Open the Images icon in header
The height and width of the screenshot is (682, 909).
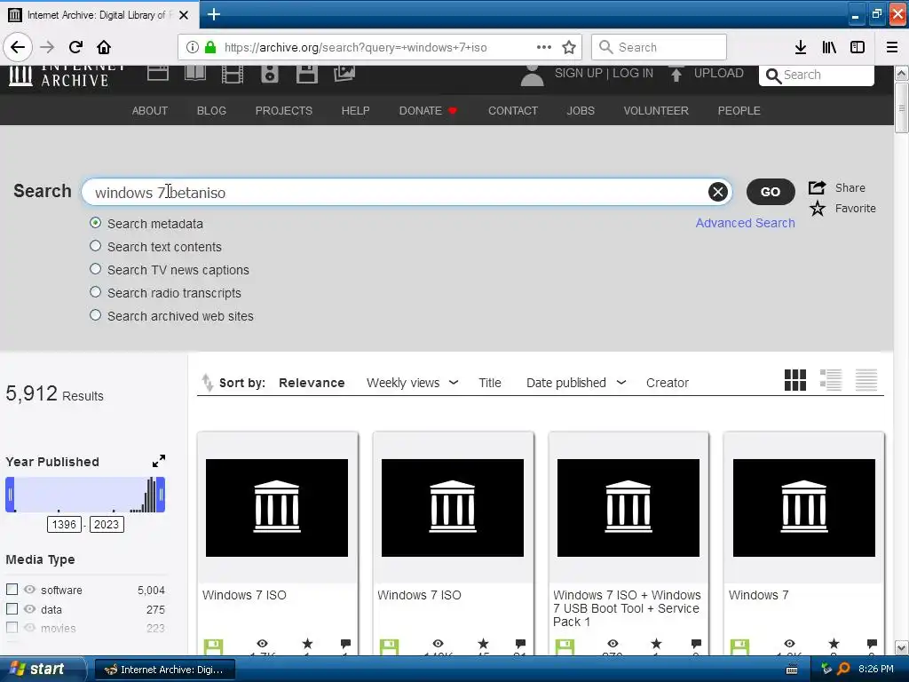pos(344,73)
